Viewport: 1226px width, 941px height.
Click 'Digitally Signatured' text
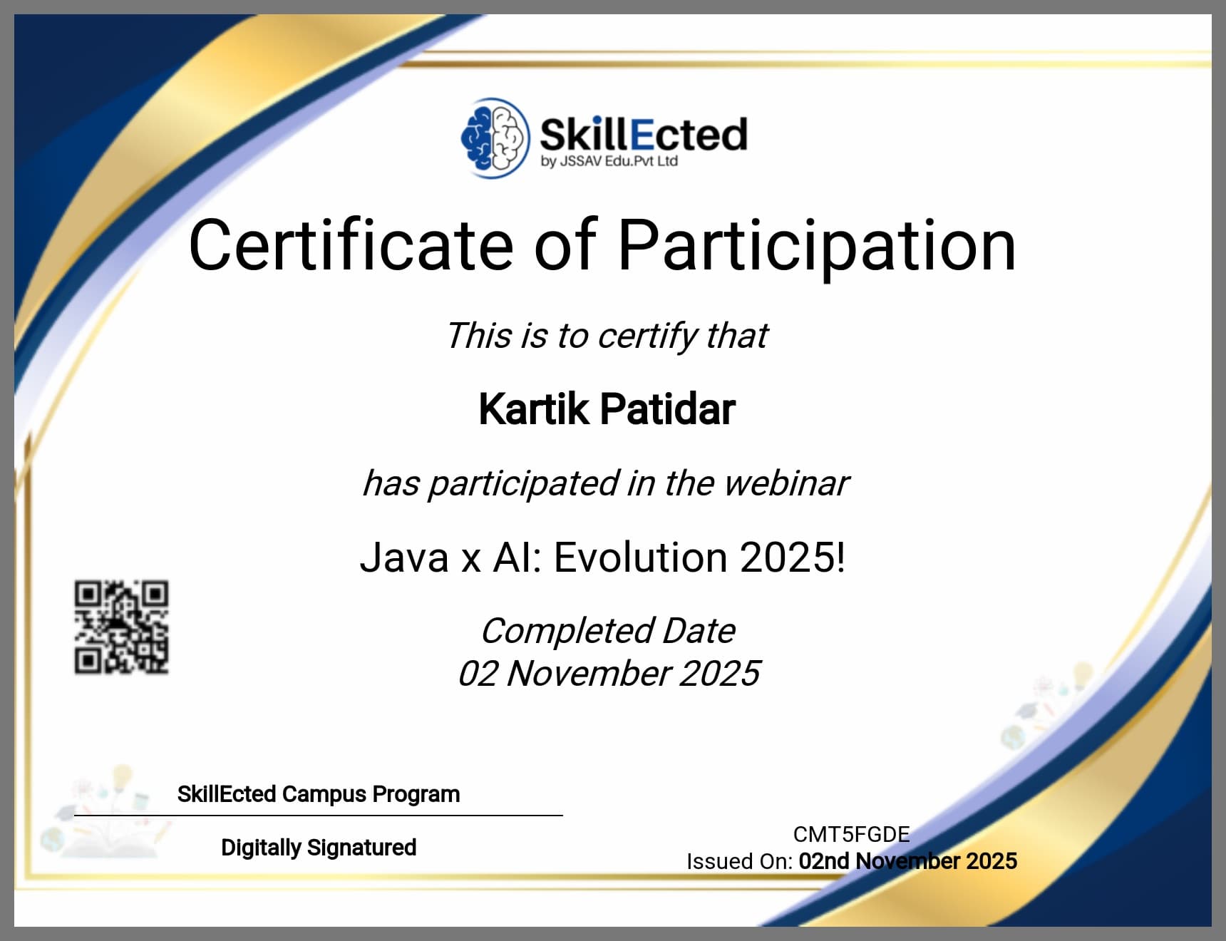coord(319,848)
